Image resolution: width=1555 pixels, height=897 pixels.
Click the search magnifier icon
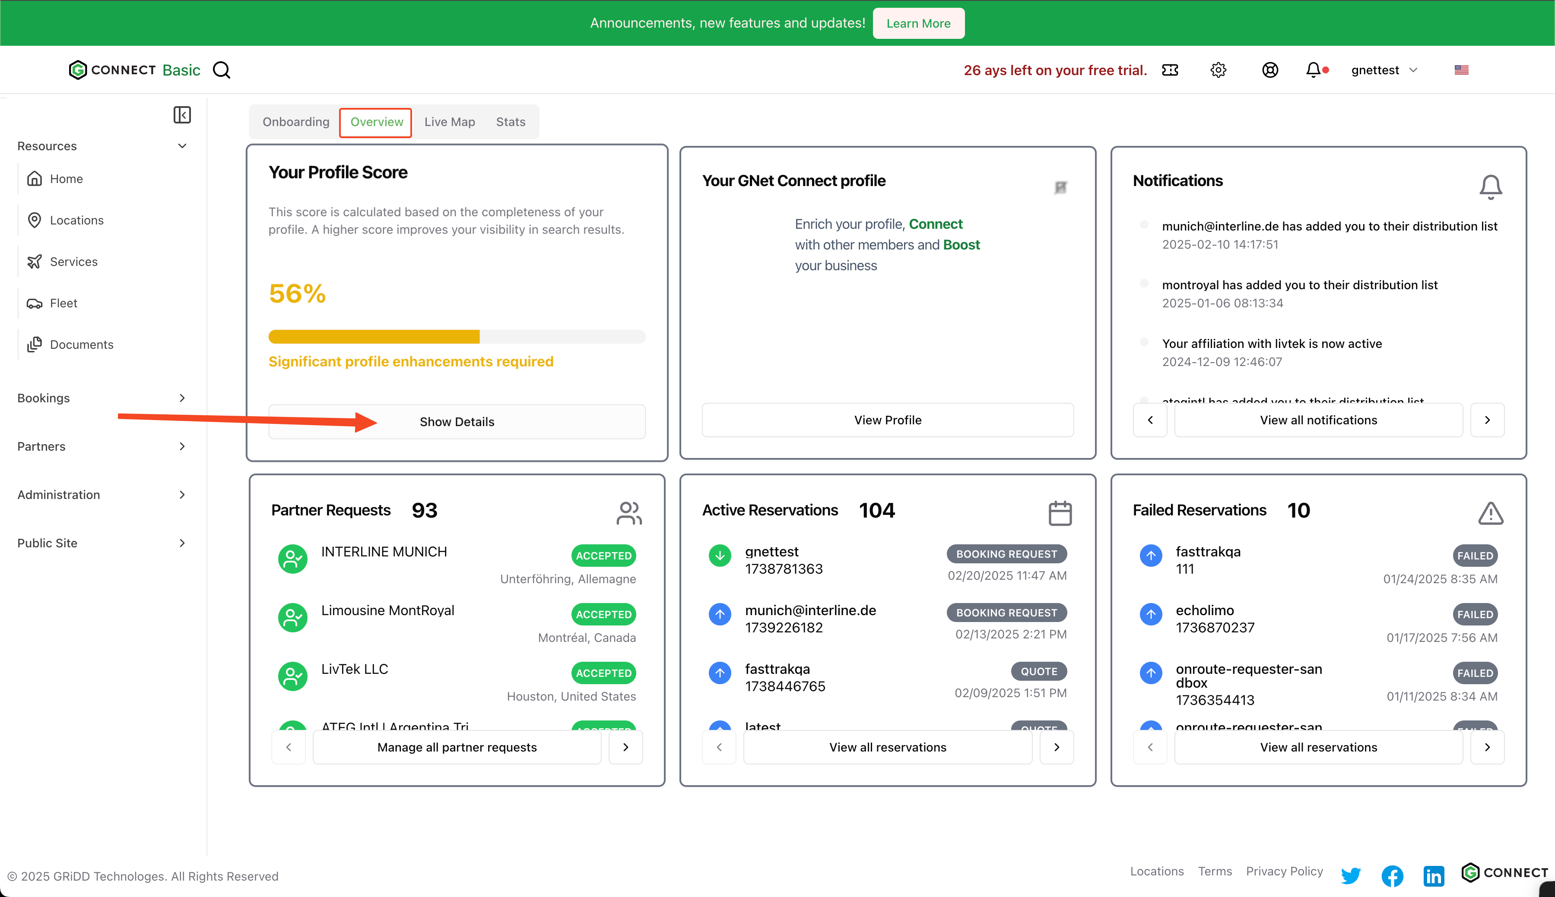221,70
